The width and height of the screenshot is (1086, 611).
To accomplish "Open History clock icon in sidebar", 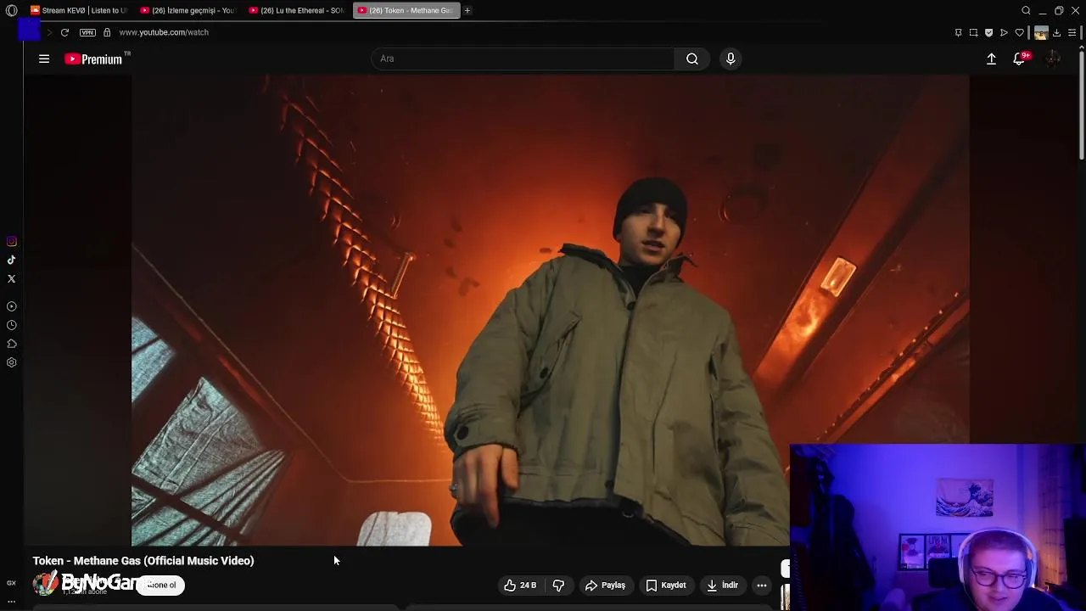I will [x=12, y=325].
